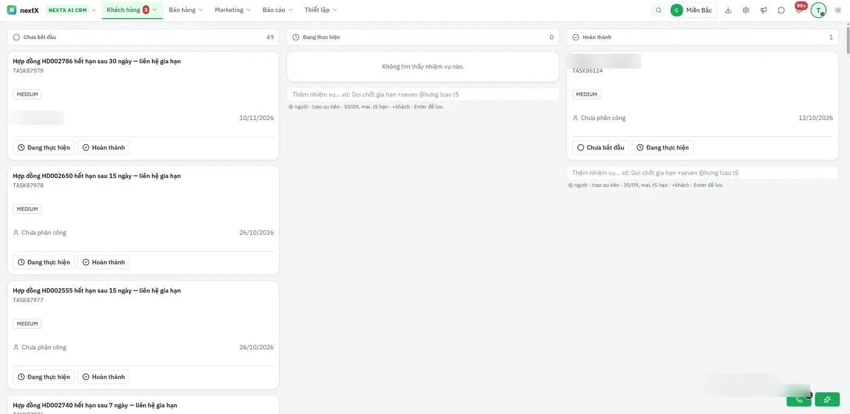Click the count 49 in Chưa bắt đầu header

point(270,37)
